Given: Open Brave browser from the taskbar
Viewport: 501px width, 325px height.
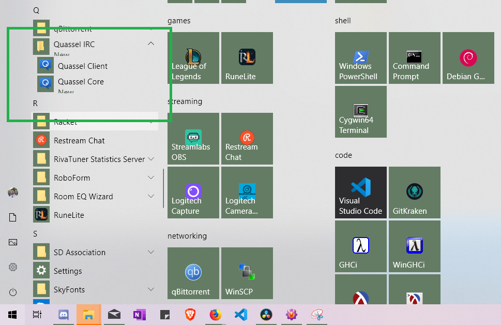Looking at the screenshot, I should point(190,315).
